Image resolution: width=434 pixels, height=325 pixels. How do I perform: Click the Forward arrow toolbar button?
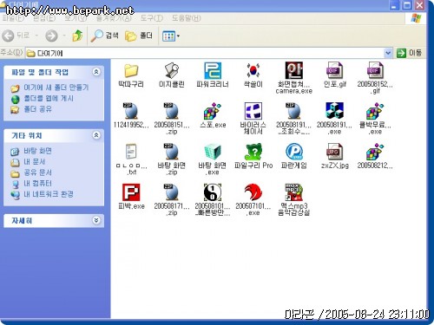[51, 36]
